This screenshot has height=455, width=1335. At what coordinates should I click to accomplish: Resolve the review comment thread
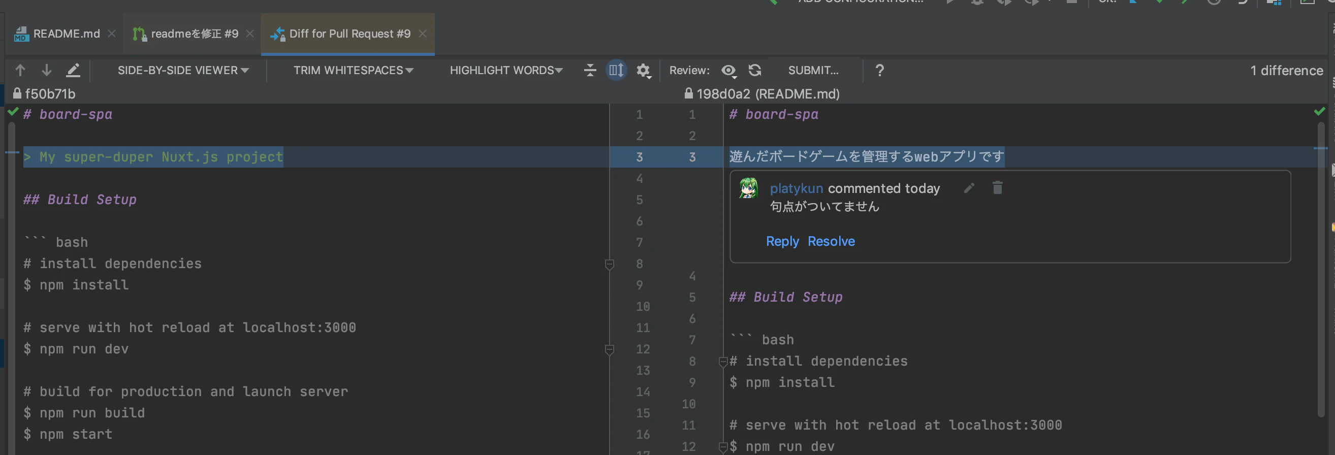point(831,241)
